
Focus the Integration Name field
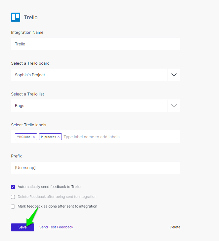[96, 44]
